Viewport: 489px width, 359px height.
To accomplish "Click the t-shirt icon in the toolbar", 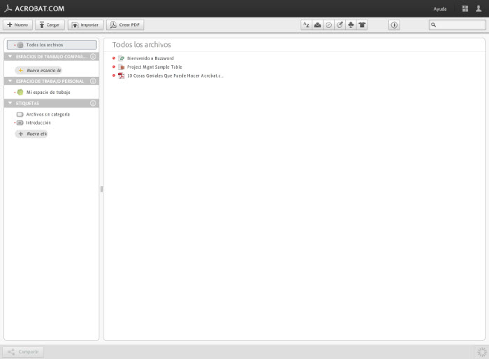I will (362, 24).
